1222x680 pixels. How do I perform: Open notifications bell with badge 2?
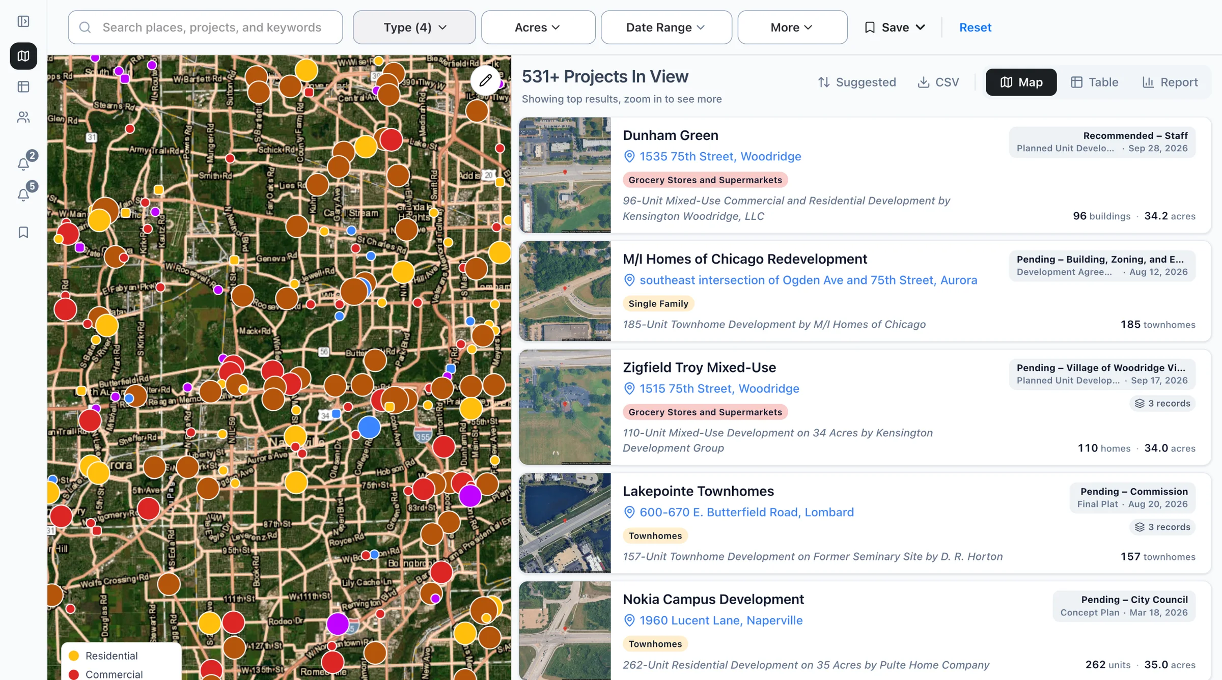[x=23, y=164]
